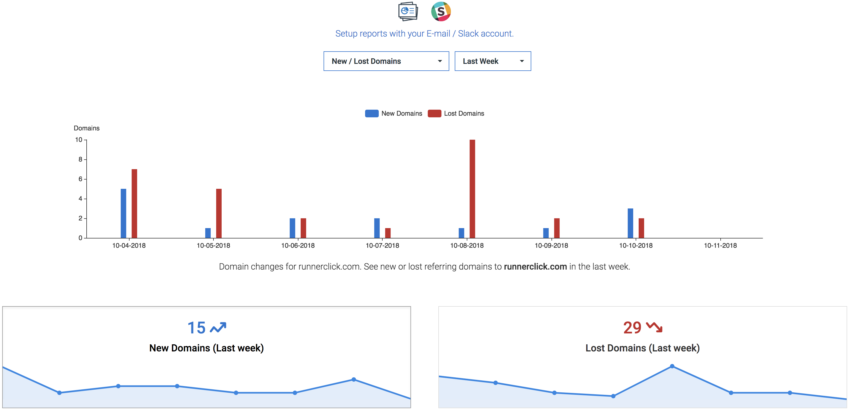
Task: Click the red Lost Domains legend swatch
Action: click(x=434, y=114)
